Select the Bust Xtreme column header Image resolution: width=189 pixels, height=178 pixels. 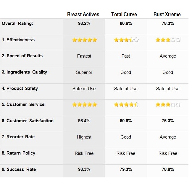tap(167, 15)
